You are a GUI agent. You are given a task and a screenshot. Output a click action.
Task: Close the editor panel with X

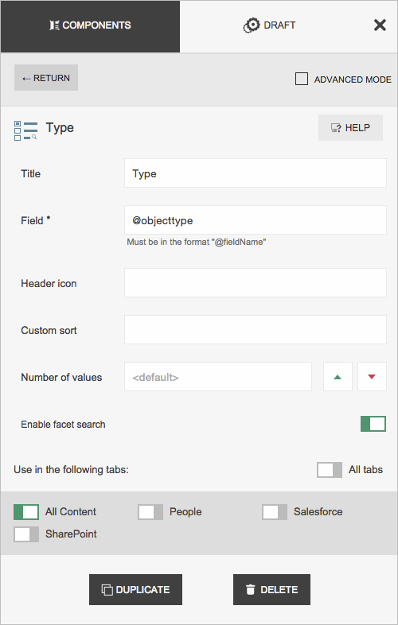pyautogui.click(x=380, y=25)
